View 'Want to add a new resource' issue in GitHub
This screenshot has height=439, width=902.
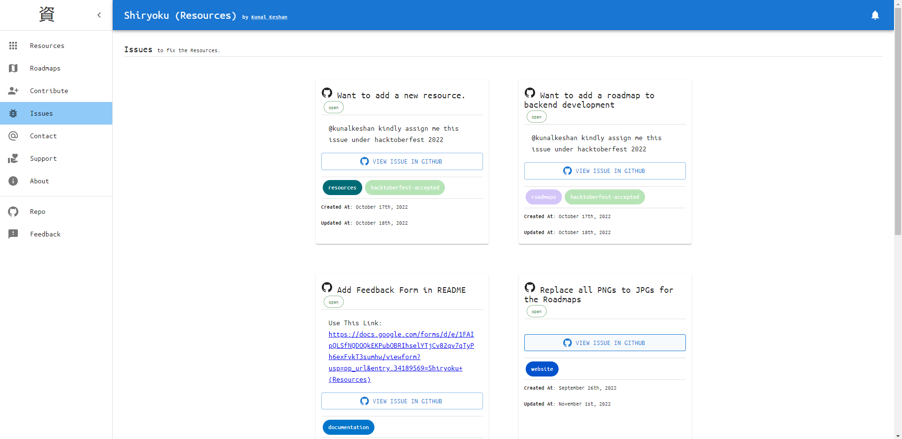402,161
